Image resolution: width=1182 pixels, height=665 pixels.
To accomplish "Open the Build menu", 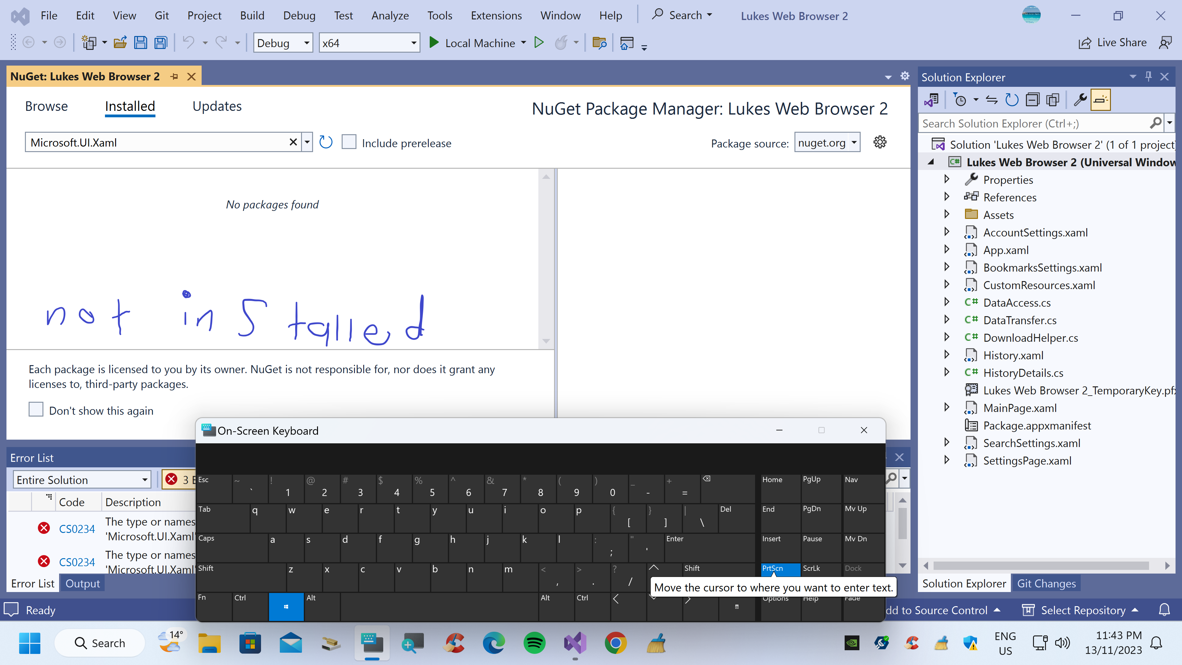I will tap(252, 16).
